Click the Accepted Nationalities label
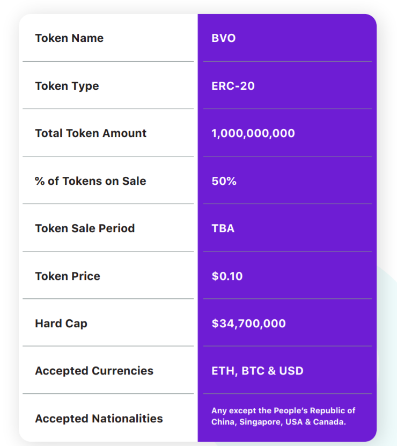This screenshot has height=446, width=397. [x=99, y=418]
